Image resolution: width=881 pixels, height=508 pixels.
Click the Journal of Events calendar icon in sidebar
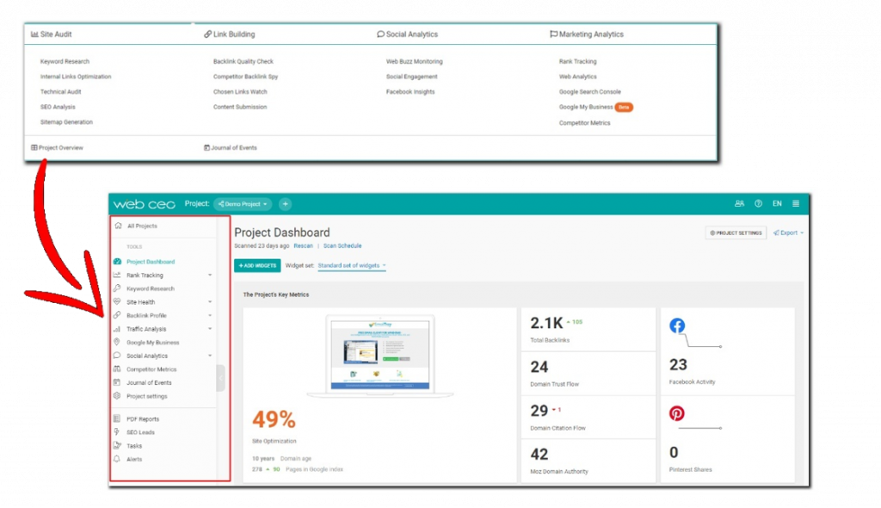(x=117, y=382)
